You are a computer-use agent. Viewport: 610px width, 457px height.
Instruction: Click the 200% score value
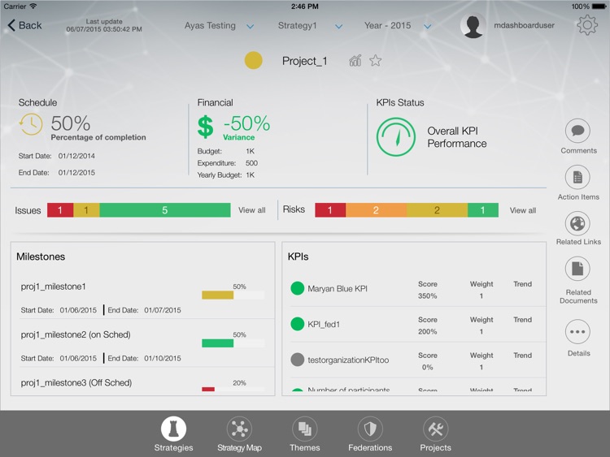click(428, 331)
